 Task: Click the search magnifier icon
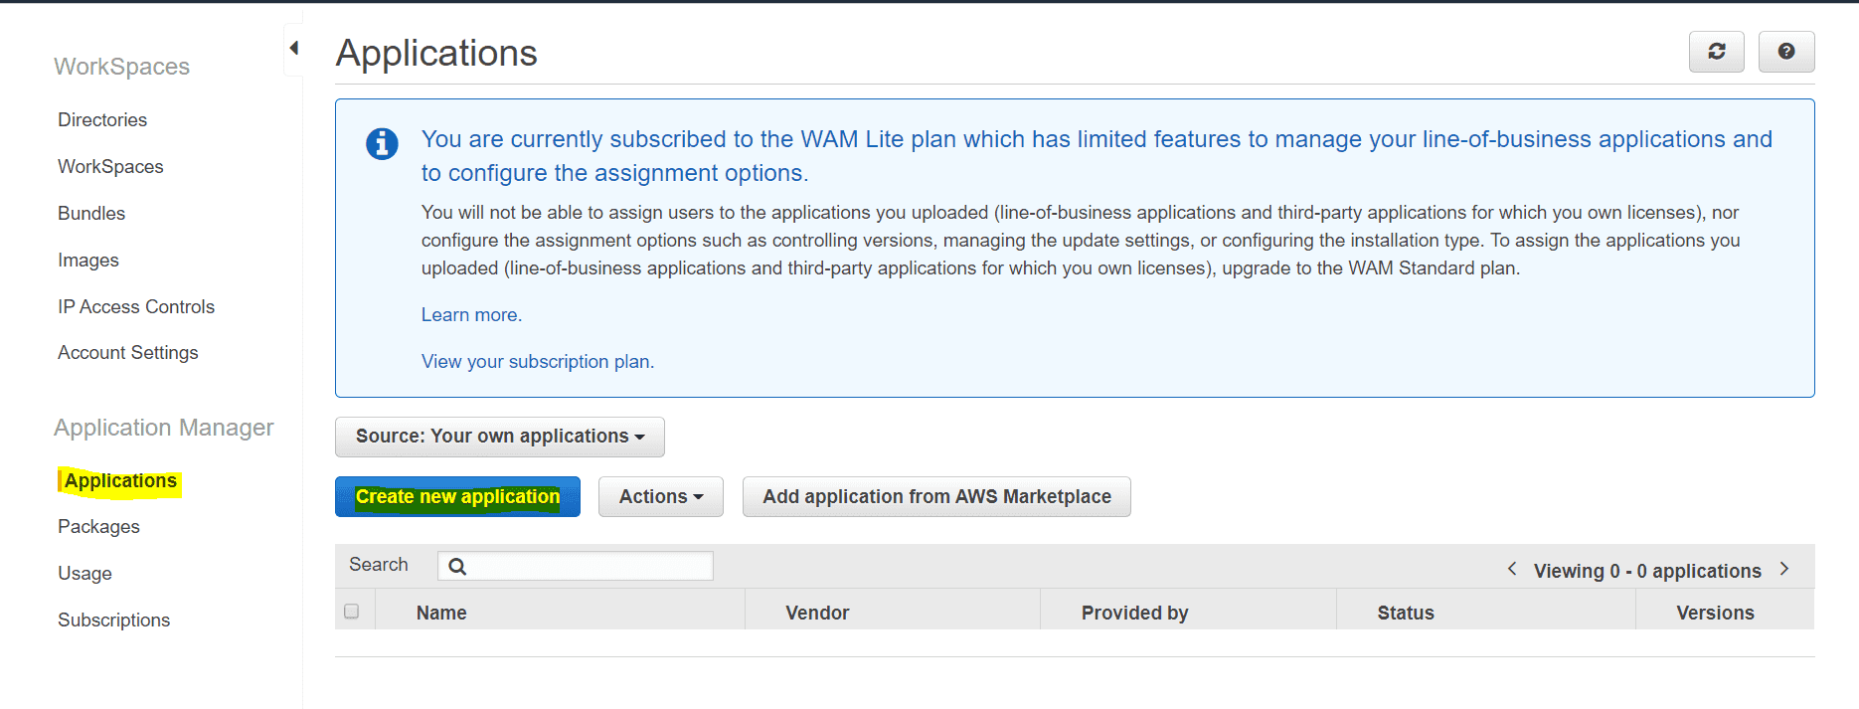click(x=457, y=567)
